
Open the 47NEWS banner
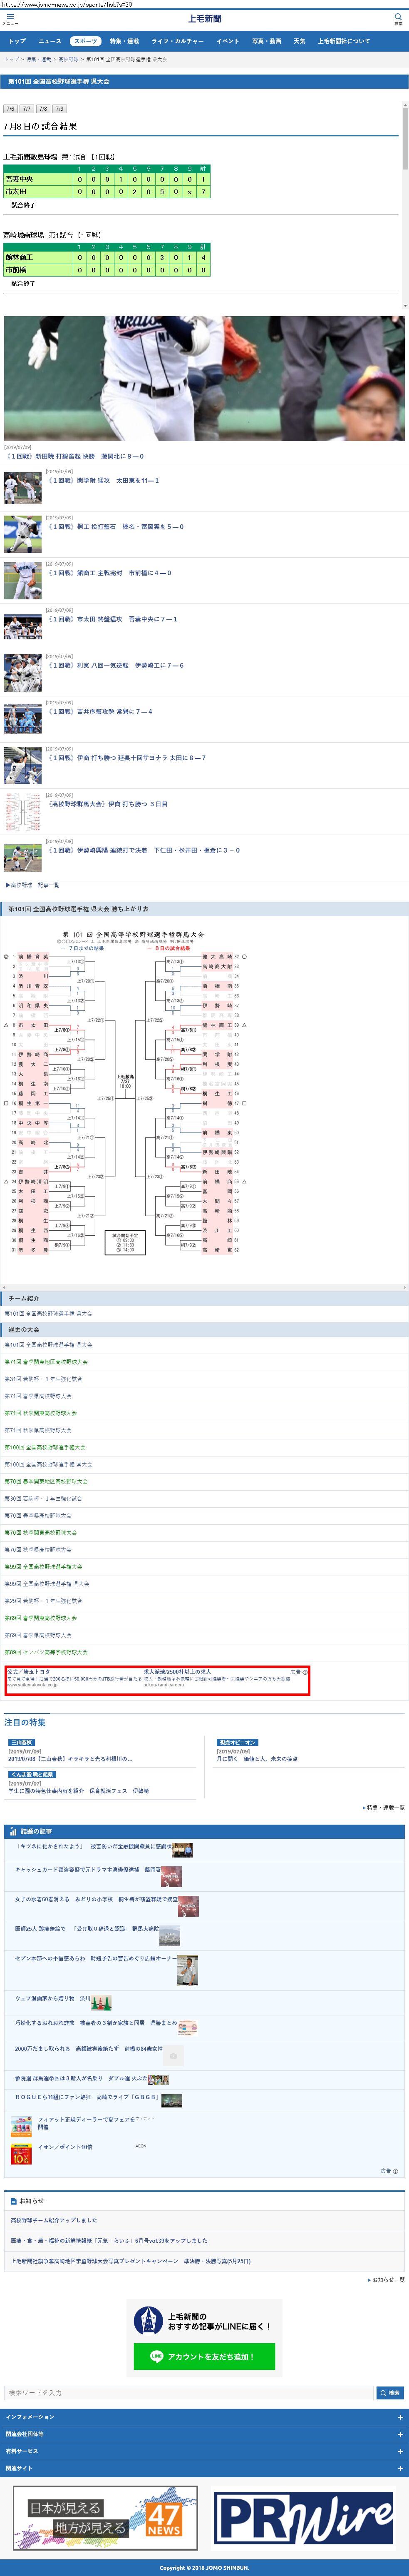click(x=105, y=2519)
